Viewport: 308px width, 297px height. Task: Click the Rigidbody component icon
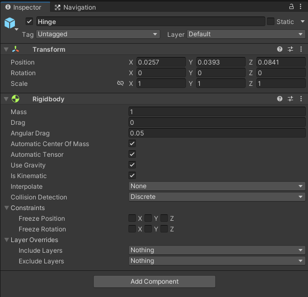pos(15,99)
